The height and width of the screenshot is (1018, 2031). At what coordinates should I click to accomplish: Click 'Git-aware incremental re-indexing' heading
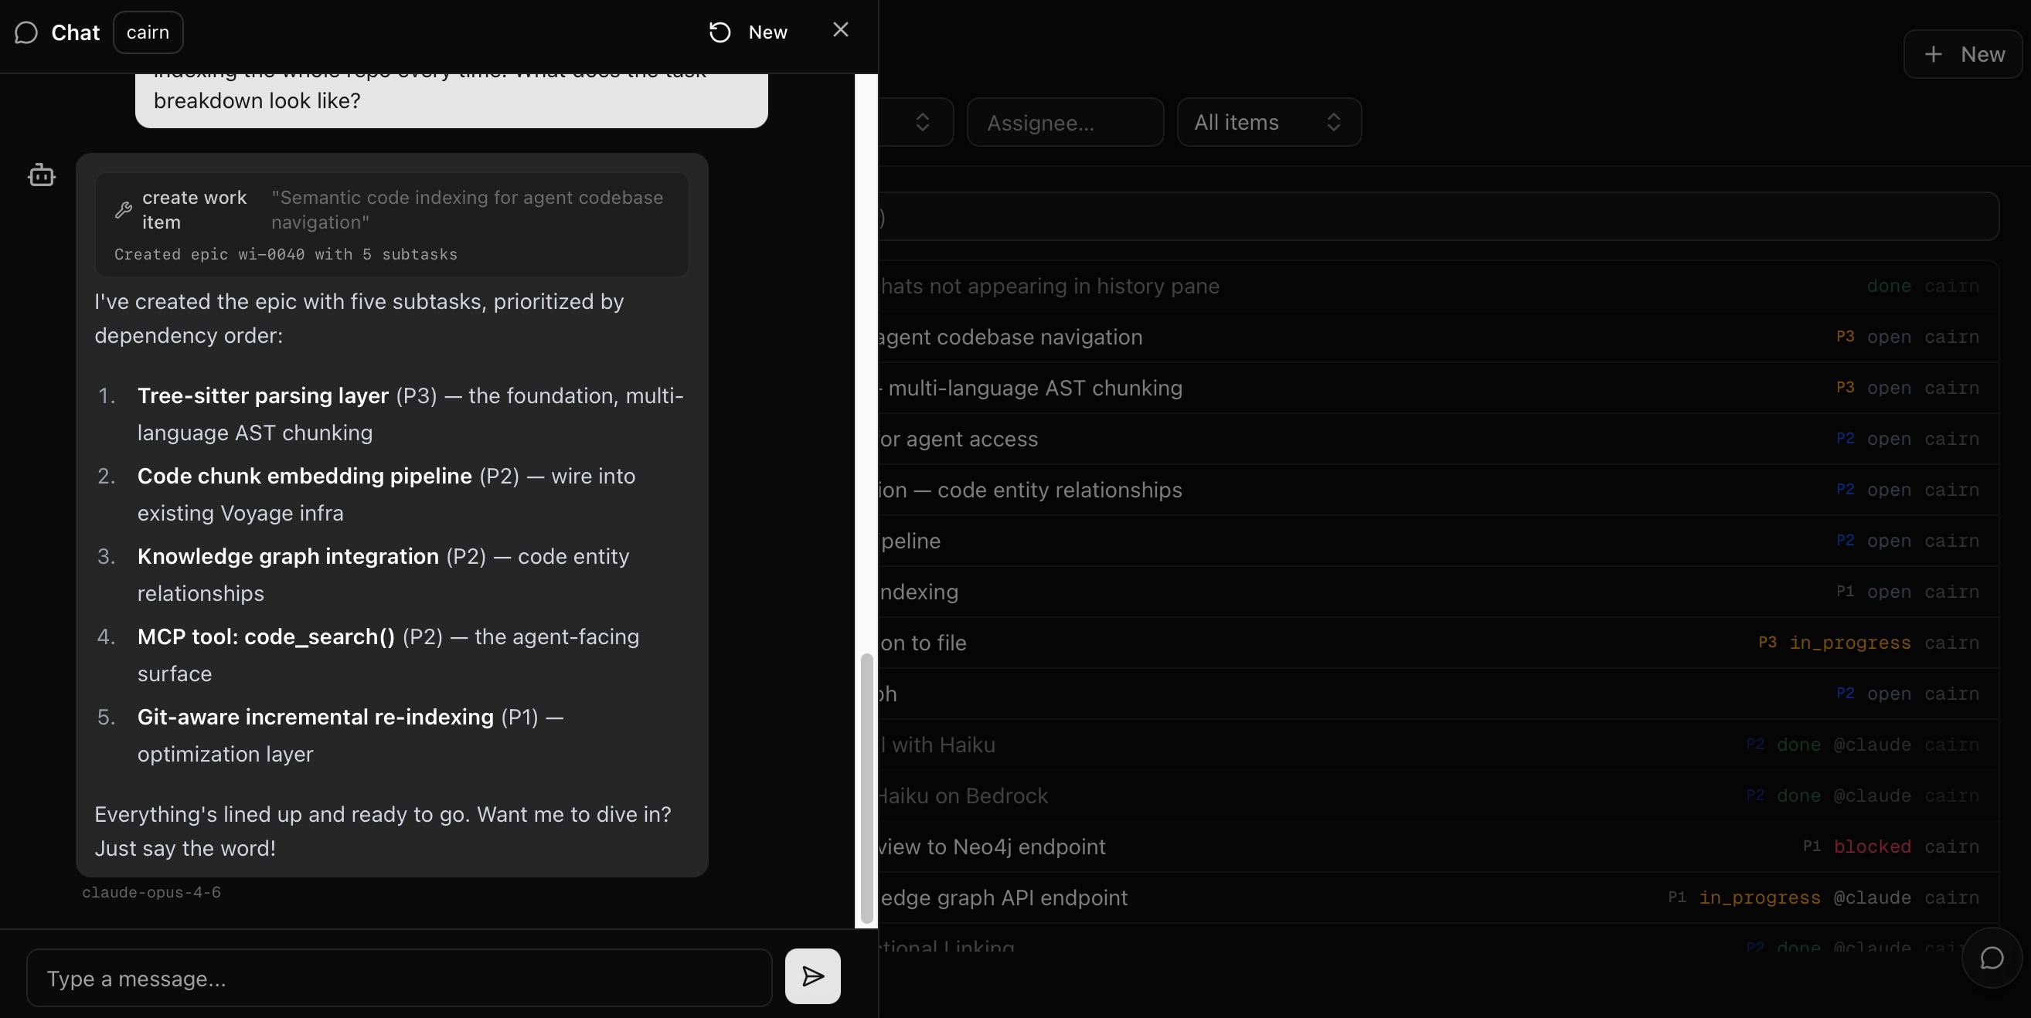tap(315, 717)
